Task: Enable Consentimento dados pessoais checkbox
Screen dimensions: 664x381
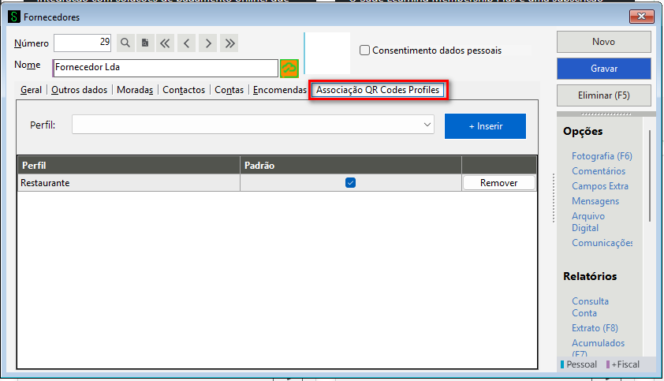Action: pyautogui.click(x=365, y=50)
